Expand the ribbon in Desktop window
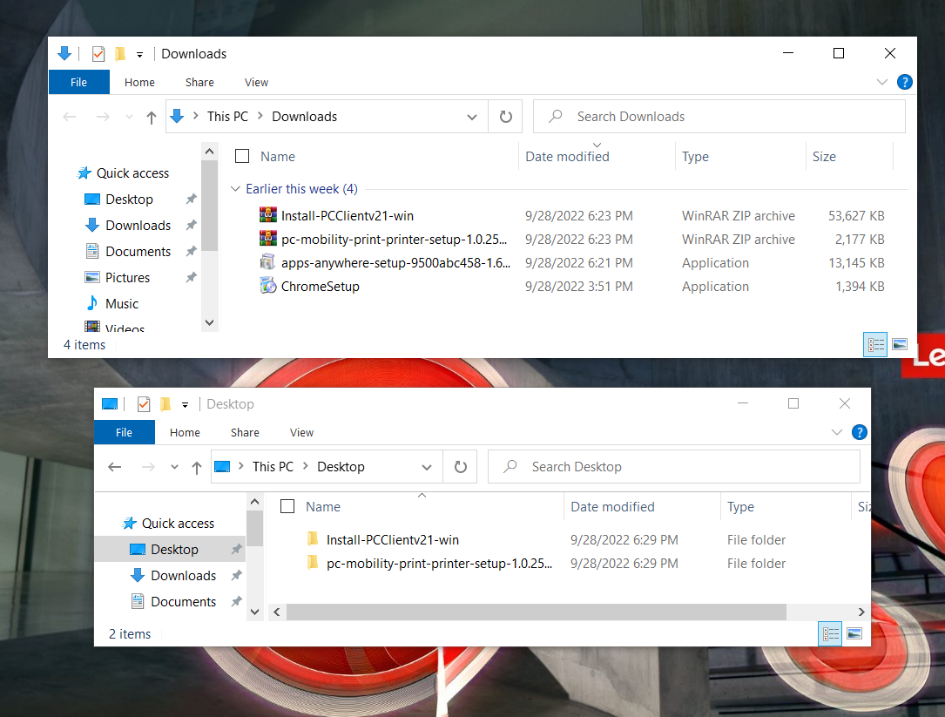The width and height of the screenshot is (945, 717). 836,432
